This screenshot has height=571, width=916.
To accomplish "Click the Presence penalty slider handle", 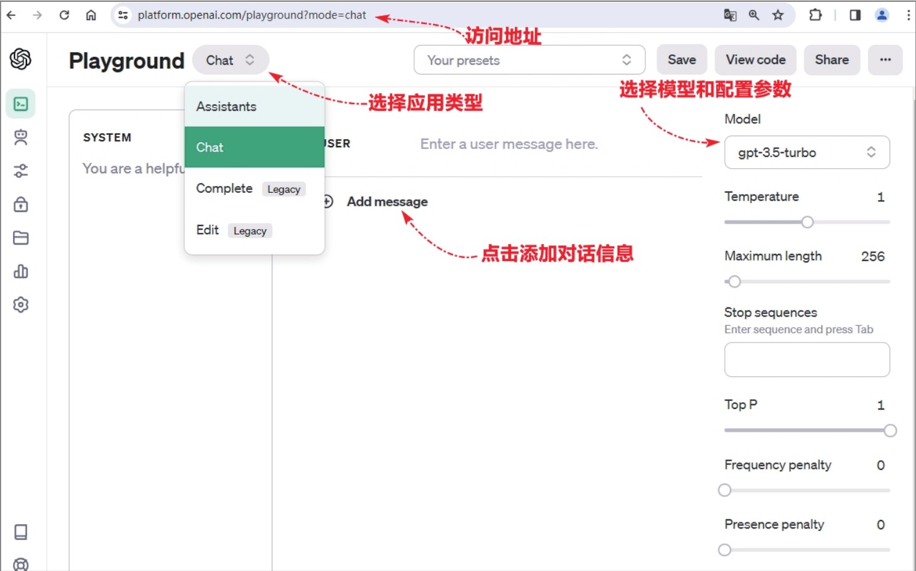I will 725,549.
